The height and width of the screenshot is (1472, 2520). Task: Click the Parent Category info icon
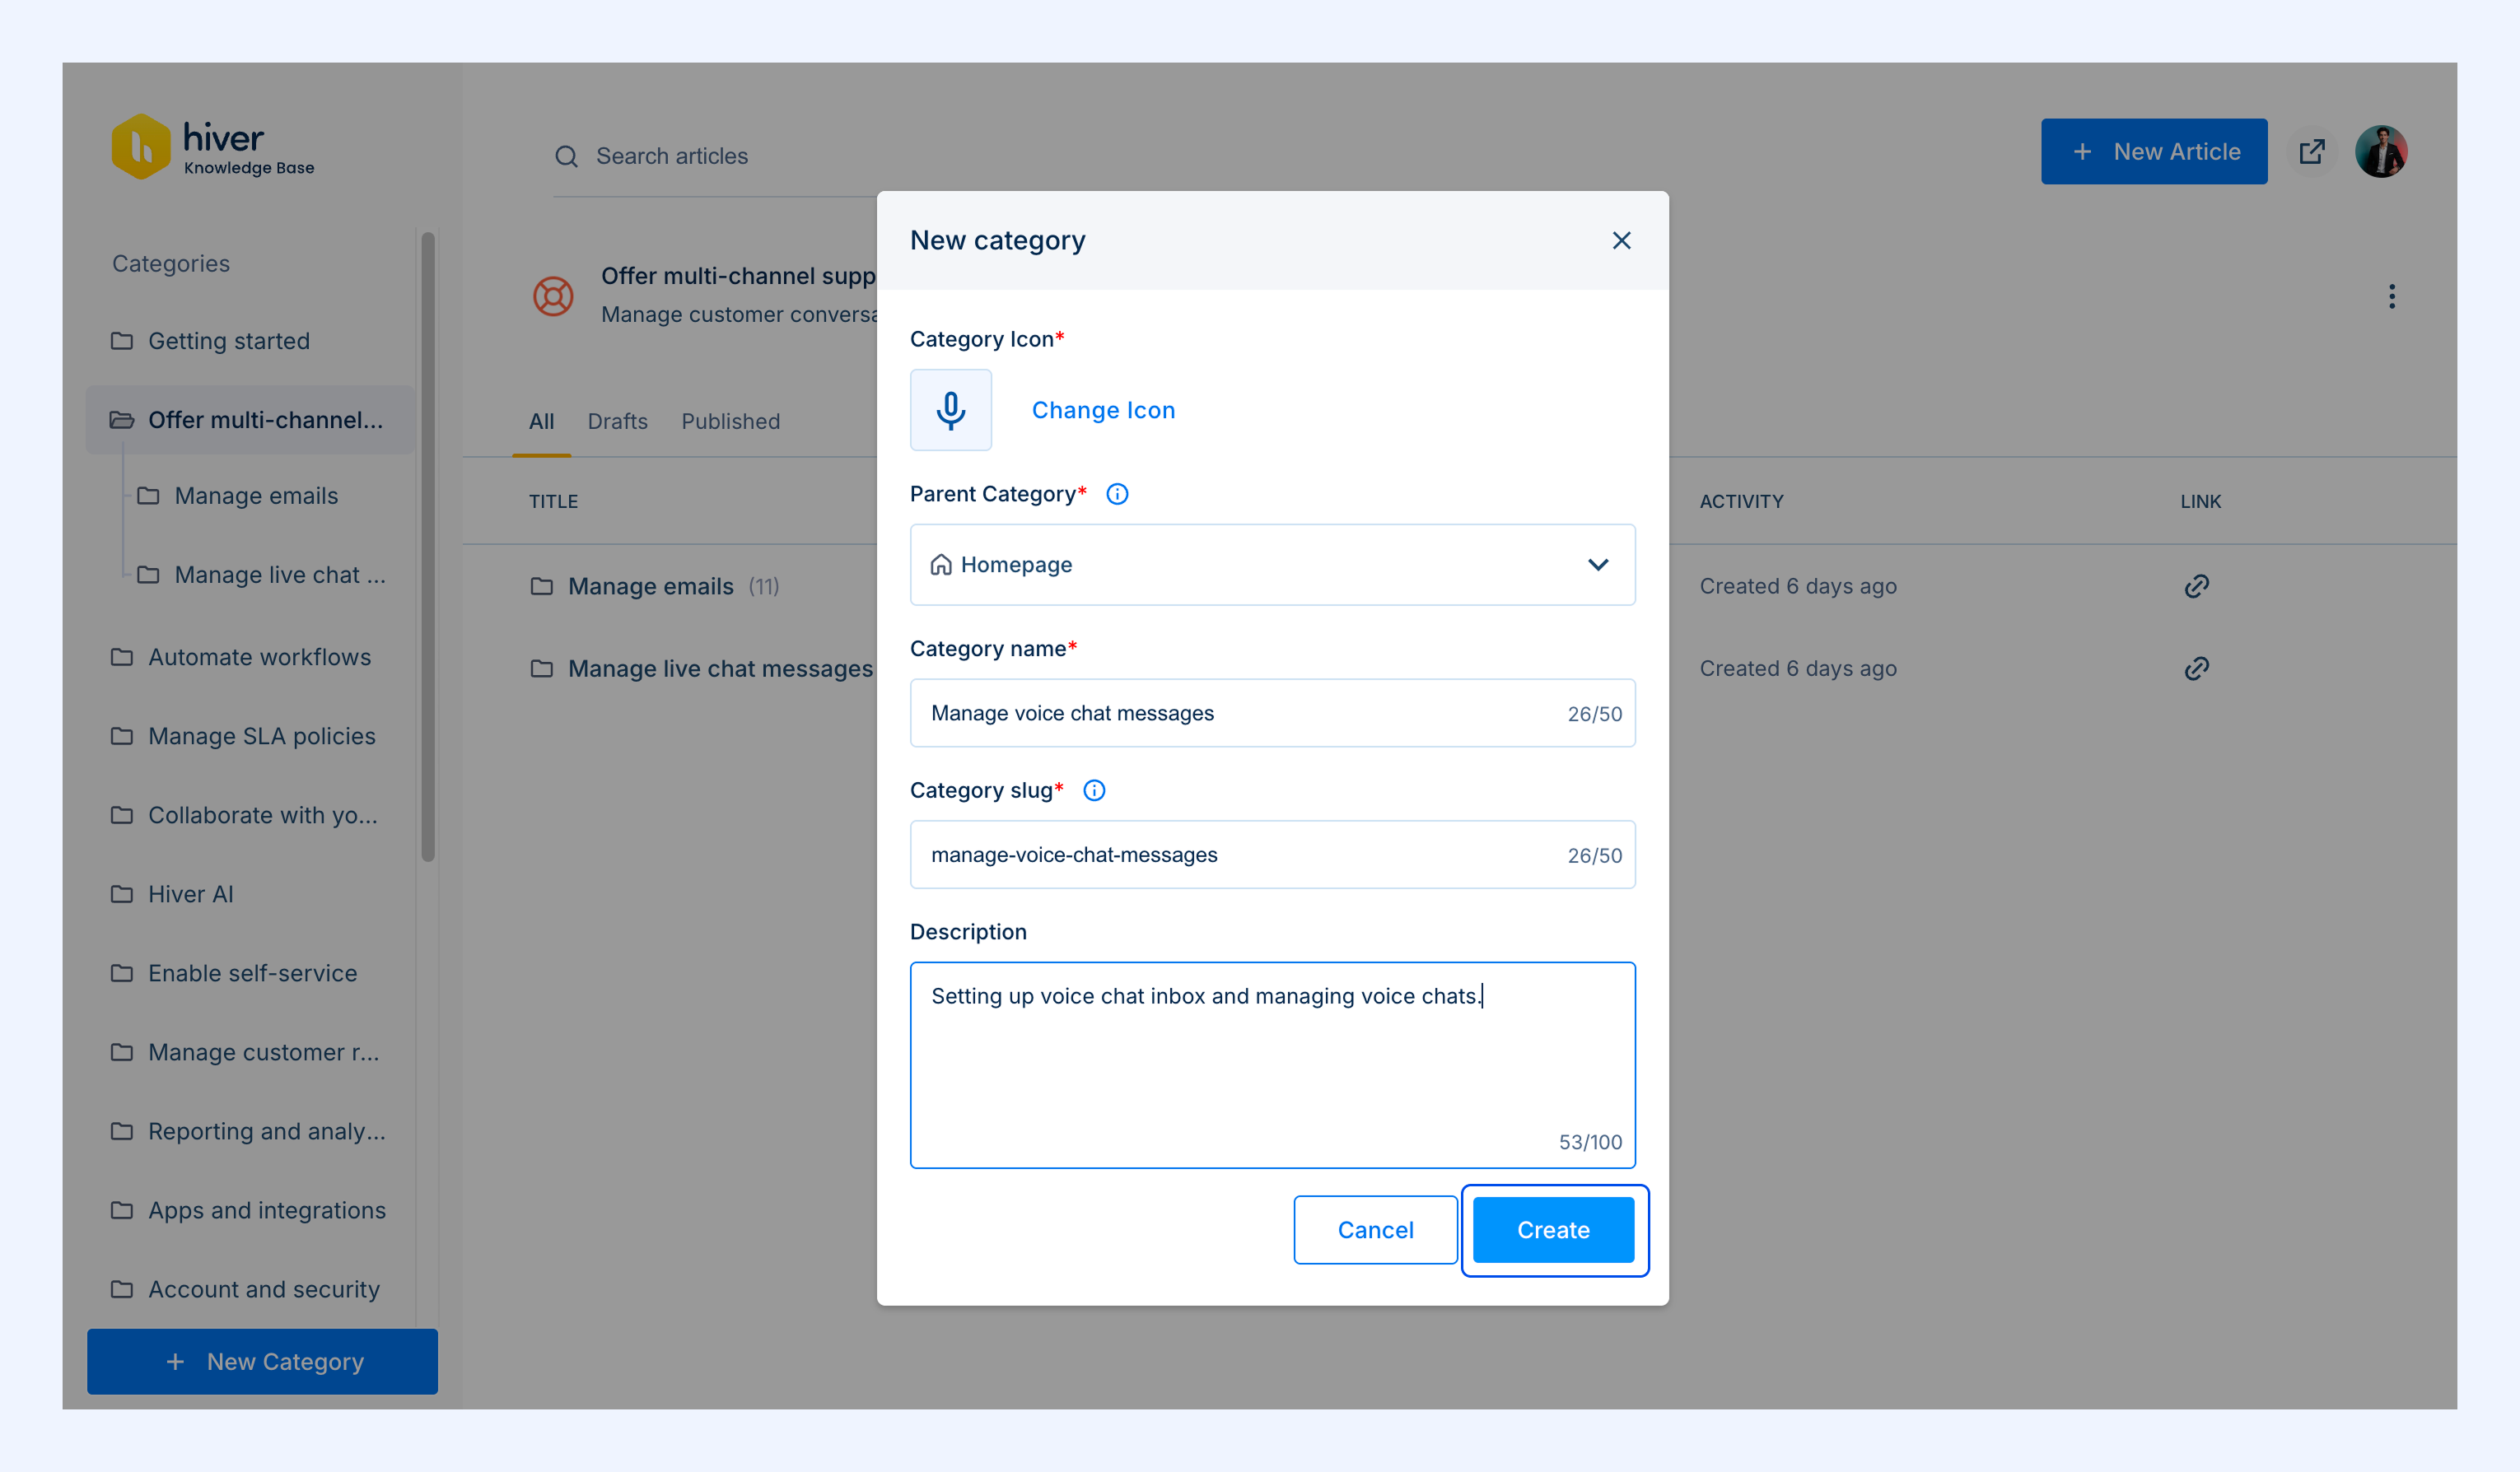[1117, 494]
